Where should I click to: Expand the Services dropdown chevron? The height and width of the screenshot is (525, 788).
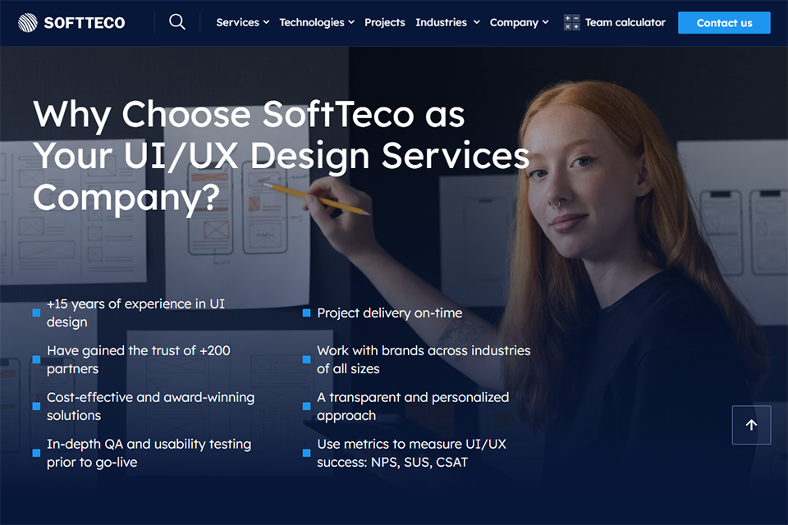pyautogui.click(x=266, y=23)
